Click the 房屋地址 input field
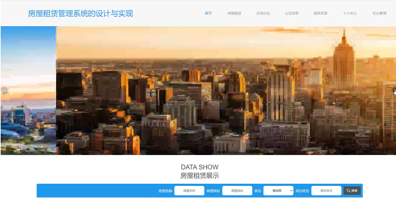 [x=237, y=191]
